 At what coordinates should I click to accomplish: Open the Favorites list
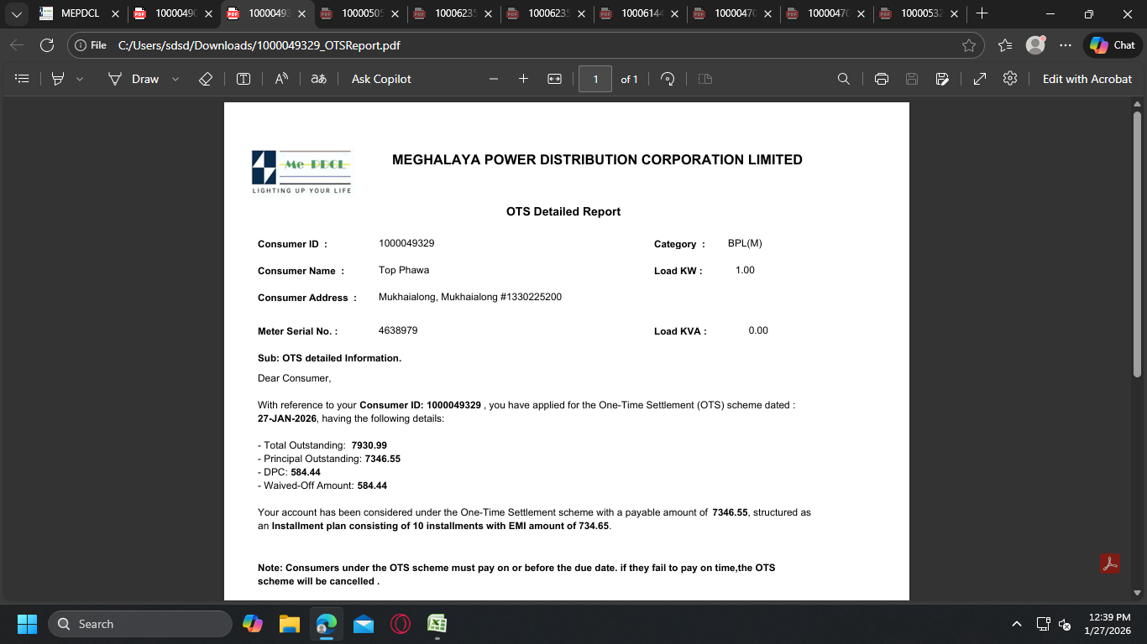(1005, 45)
